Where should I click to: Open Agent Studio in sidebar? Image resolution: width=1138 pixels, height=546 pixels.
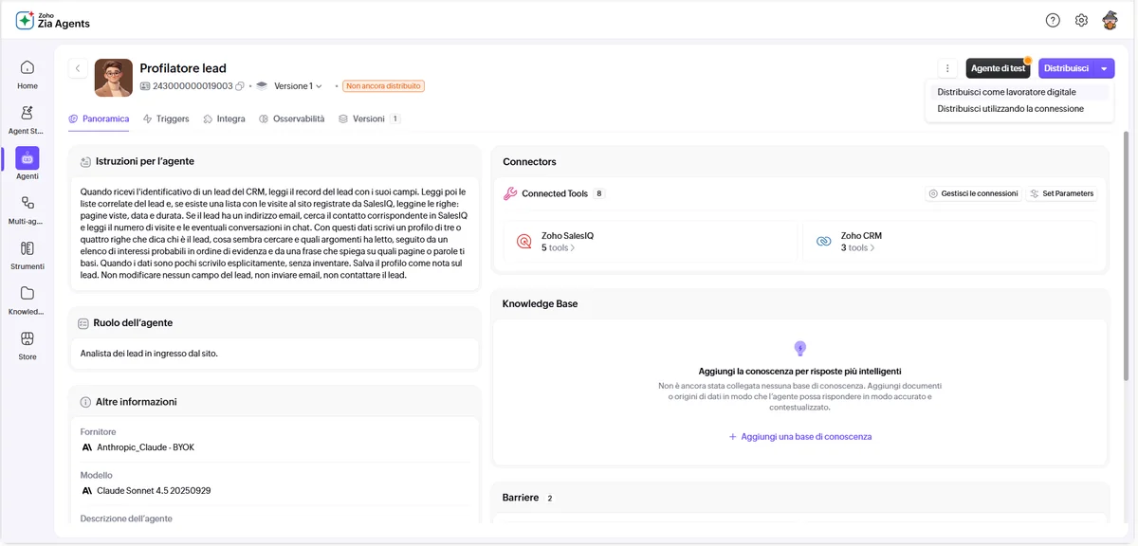pos(28,120)
